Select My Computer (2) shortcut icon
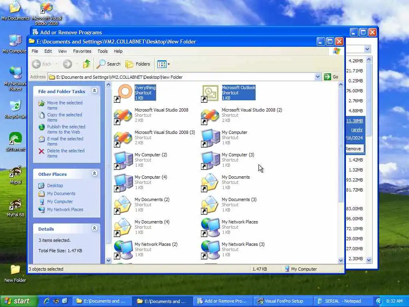409x307 pixels. 123,161
